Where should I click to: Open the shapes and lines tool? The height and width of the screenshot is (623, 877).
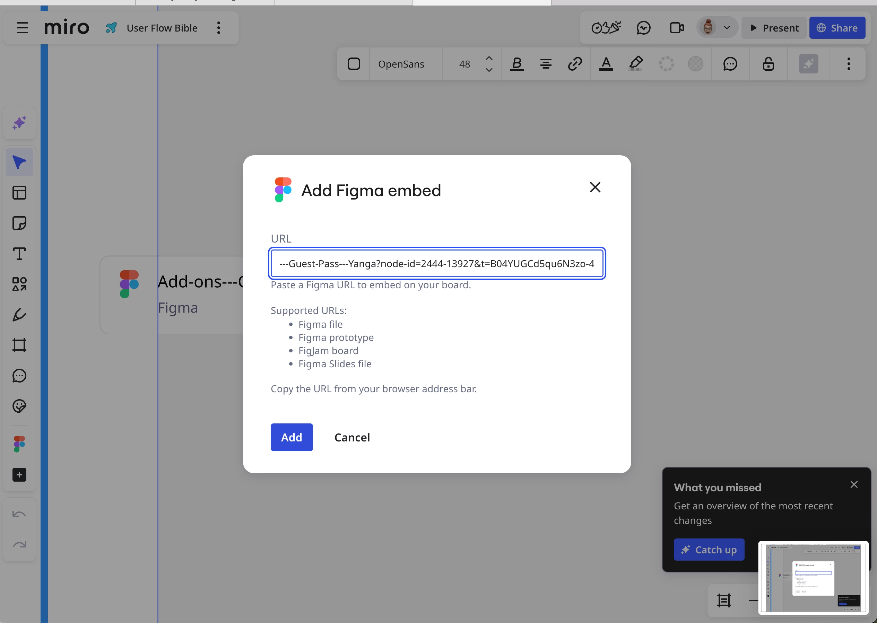point(19,284)
